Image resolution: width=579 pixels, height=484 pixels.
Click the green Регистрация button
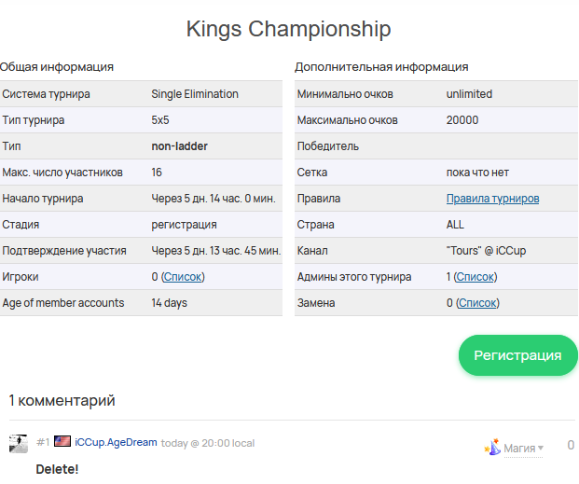(x=517, y=355)
